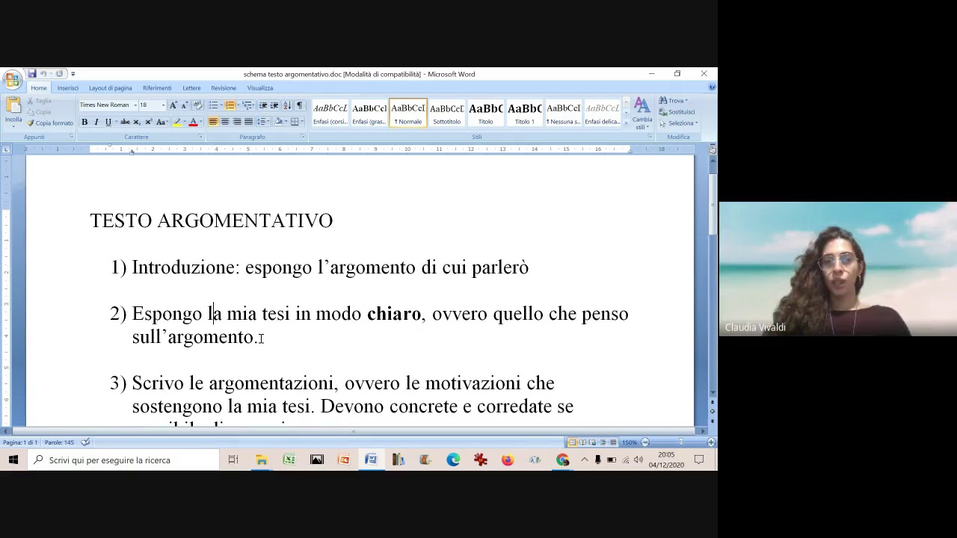The height and width of the screenshot is (538, 957).
Task: Decrease font size with the shrink font icon
Action: pyautogui.click(x=184, y=105)
